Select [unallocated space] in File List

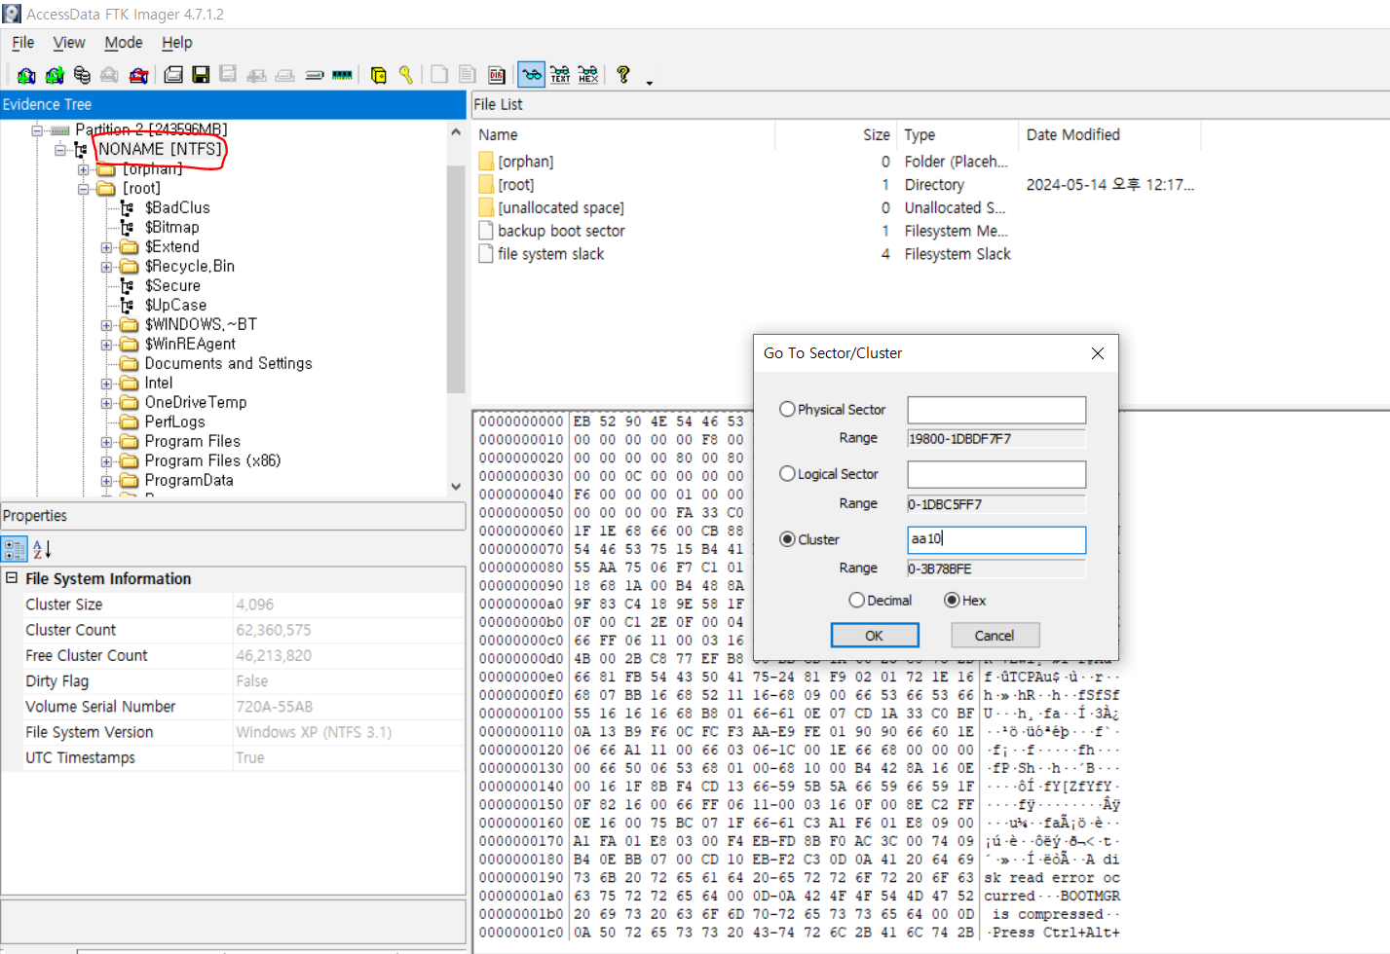tap(561, 208)
